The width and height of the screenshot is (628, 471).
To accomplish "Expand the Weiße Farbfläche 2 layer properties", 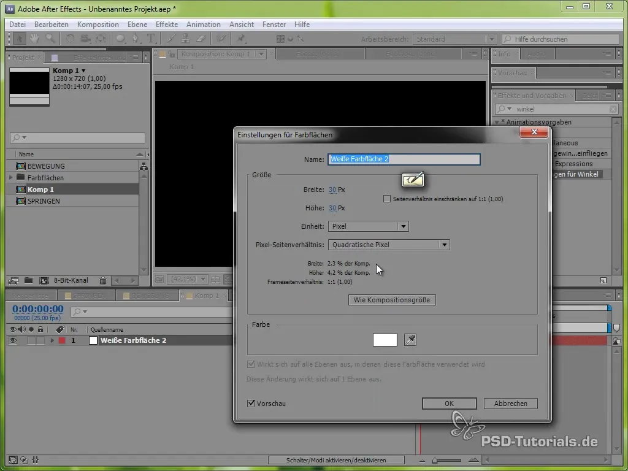I will [x=52, y=340].
